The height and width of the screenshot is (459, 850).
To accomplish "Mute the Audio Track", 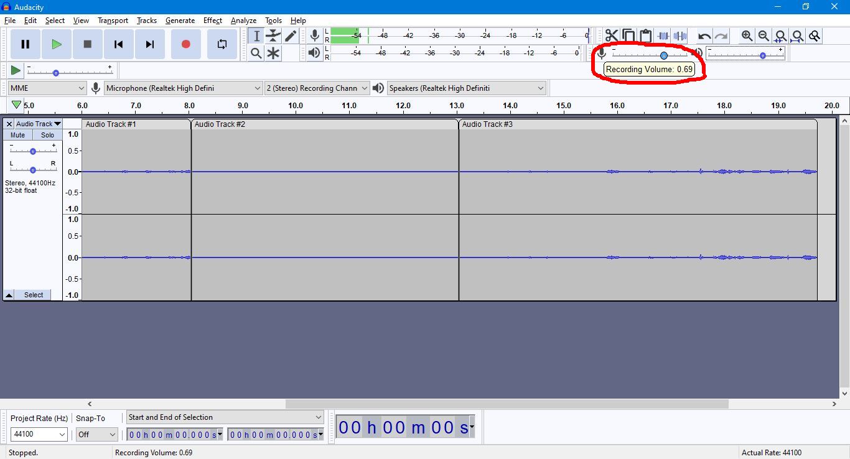I will (x=18, y=135).
